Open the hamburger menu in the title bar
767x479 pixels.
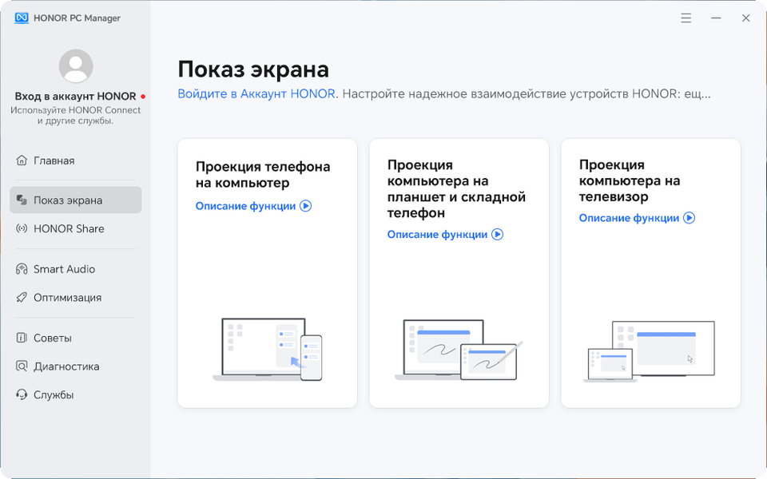point(686,18)
